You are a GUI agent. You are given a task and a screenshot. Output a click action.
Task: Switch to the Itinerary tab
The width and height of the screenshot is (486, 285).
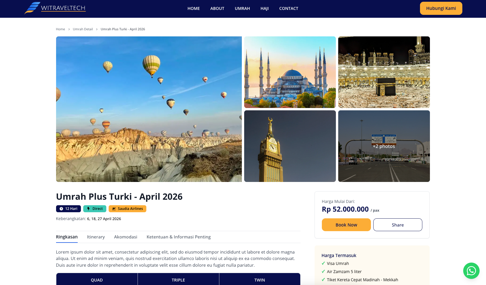pos(96,237)
